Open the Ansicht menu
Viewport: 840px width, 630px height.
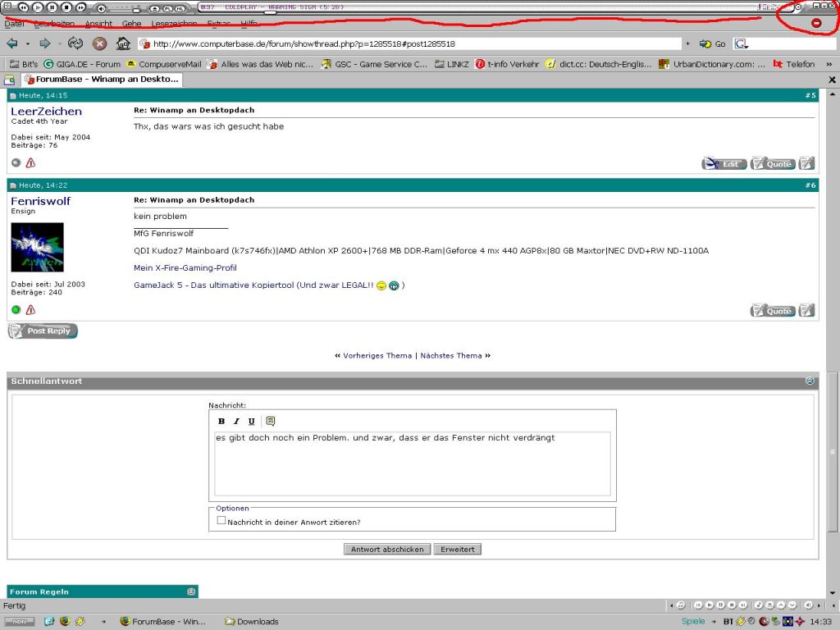click(x=98, y=23)
